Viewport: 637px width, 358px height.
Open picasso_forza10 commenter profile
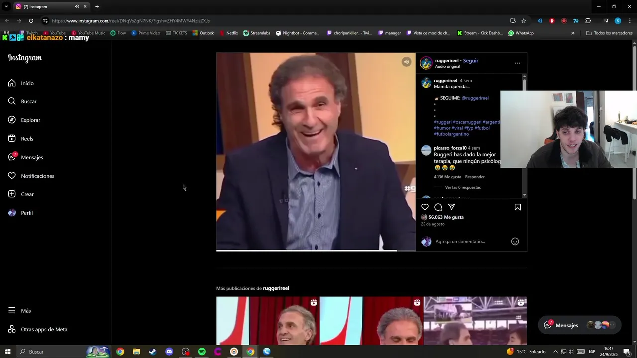450,148
